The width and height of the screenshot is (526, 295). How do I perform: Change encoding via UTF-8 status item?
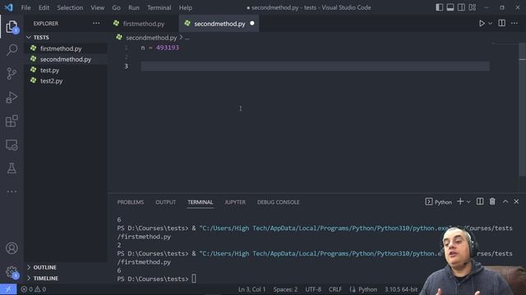pyautogui.click(x=313, y=289)
